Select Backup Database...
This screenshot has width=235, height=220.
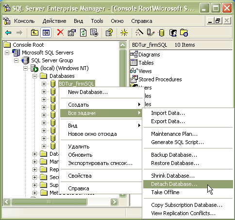point(188,155)
